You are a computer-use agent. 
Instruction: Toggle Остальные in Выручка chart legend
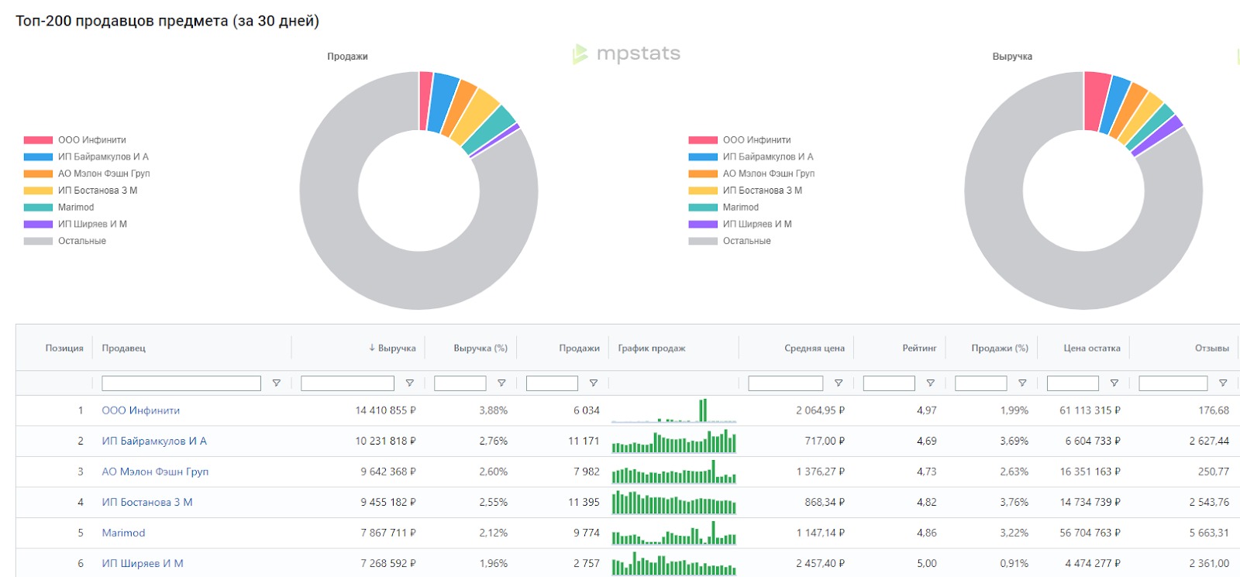(x=730, y=241)
